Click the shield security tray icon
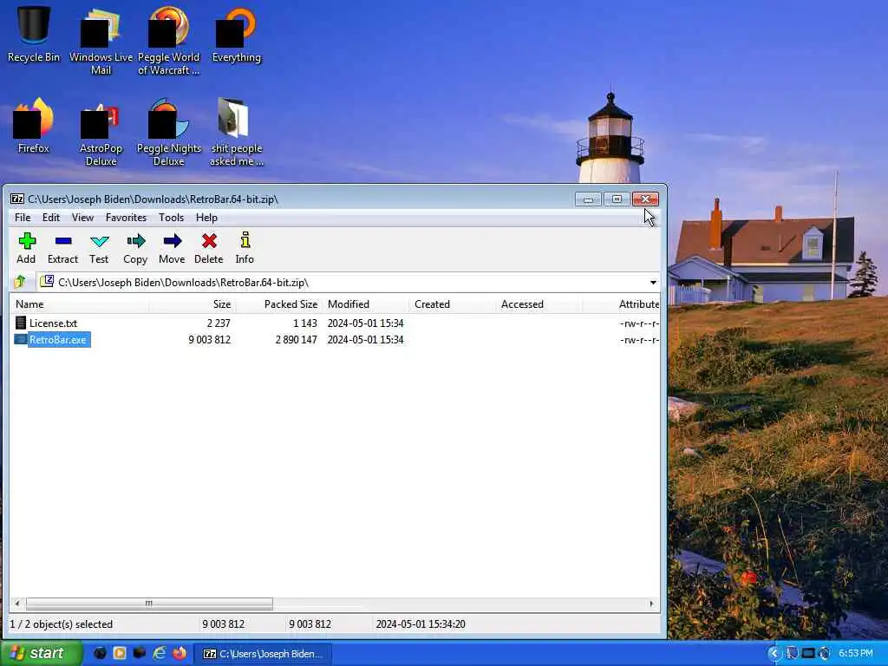The width and height of the screenshot is (888, 666). 791,653
